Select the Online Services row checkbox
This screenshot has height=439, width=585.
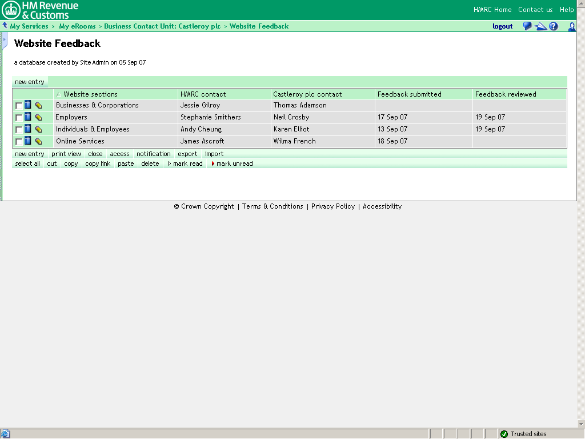coord(19,142)
